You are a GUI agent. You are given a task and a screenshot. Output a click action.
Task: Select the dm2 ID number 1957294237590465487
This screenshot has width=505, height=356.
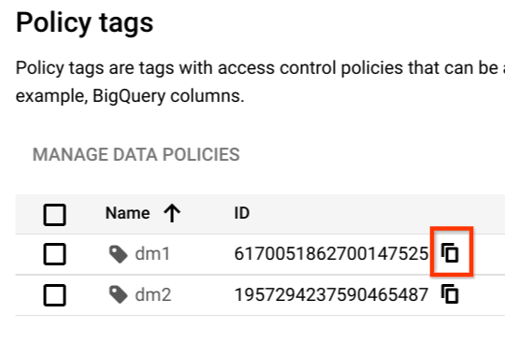[x=331, y=295]
